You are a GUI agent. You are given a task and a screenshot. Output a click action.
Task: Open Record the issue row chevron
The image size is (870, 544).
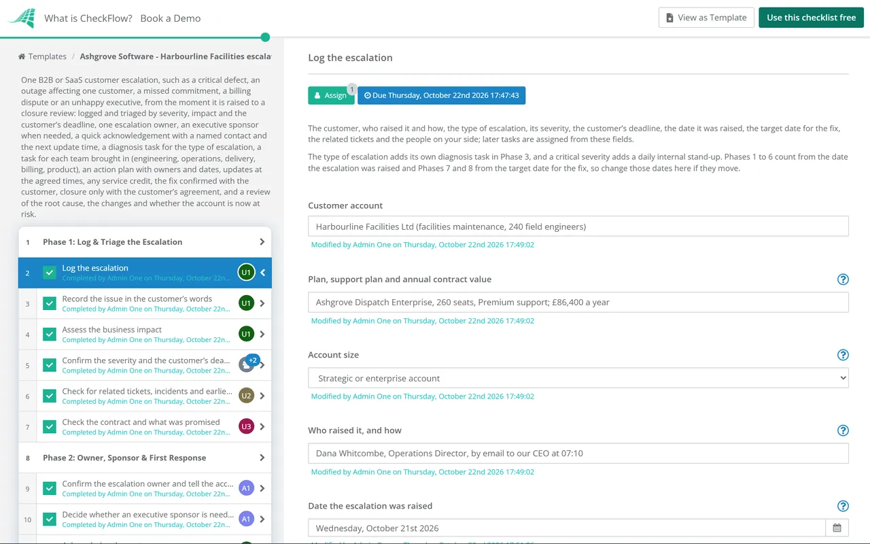(x=262, y=303)
